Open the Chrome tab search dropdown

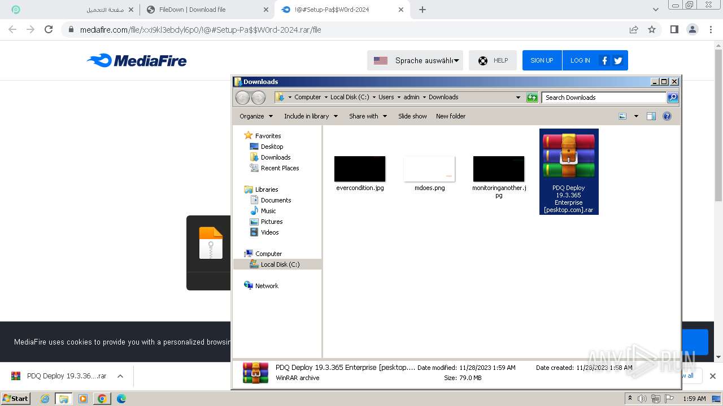tap(655, 10)
